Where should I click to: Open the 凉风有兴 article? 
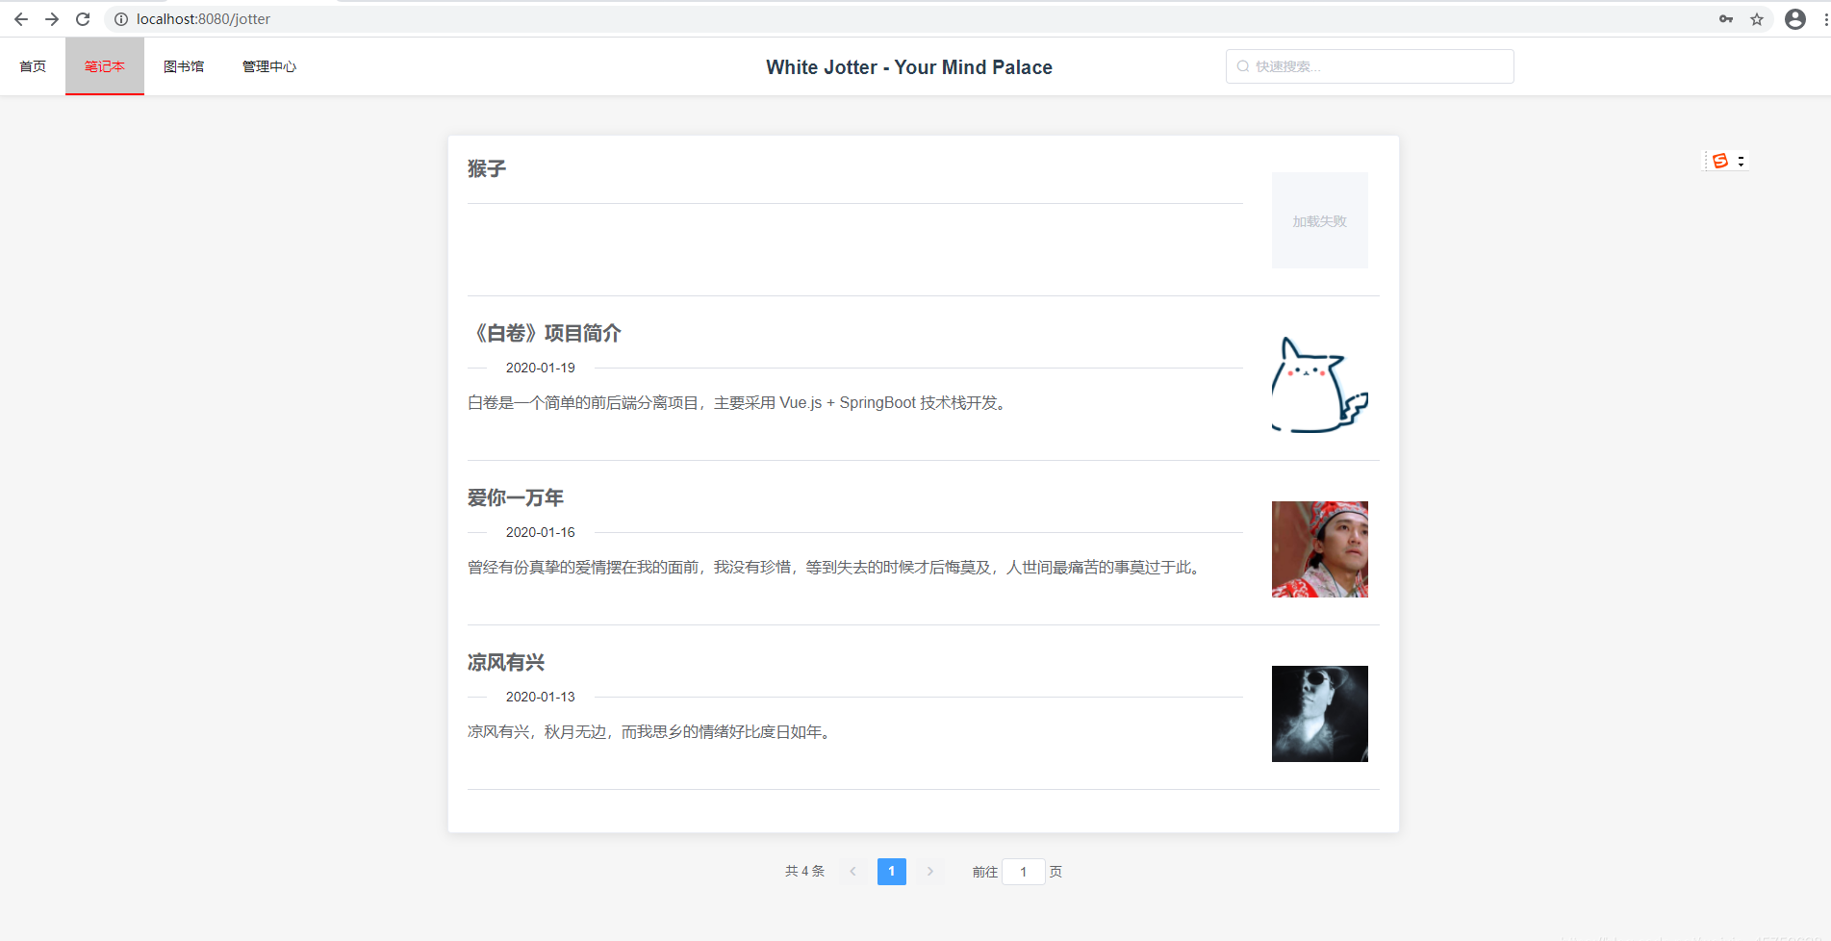pyautogui.click(x=506, y=663)
